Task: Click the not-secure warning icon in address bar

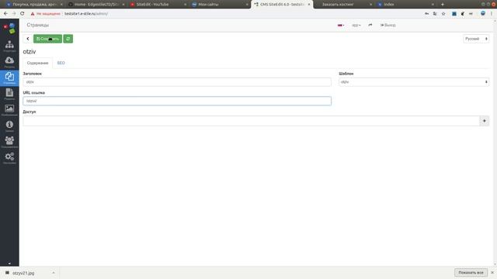Action: [33, 14]
